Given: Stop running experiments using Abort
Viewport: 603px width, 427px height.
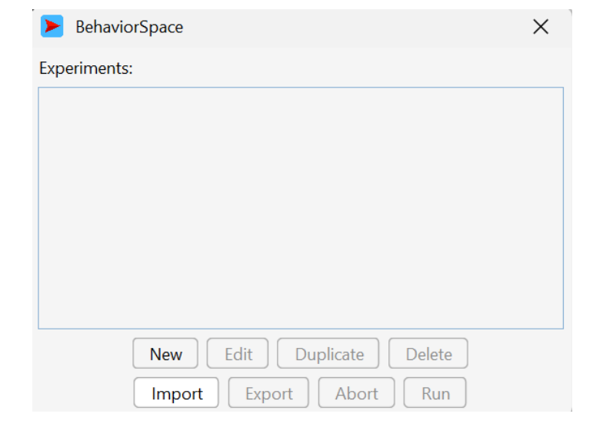Looking at the screenshot, I should [x=357, y=393].
